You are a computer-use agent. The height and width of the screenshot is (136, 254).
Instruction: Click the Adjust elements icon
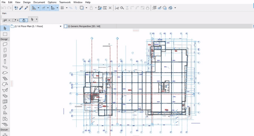127,8
